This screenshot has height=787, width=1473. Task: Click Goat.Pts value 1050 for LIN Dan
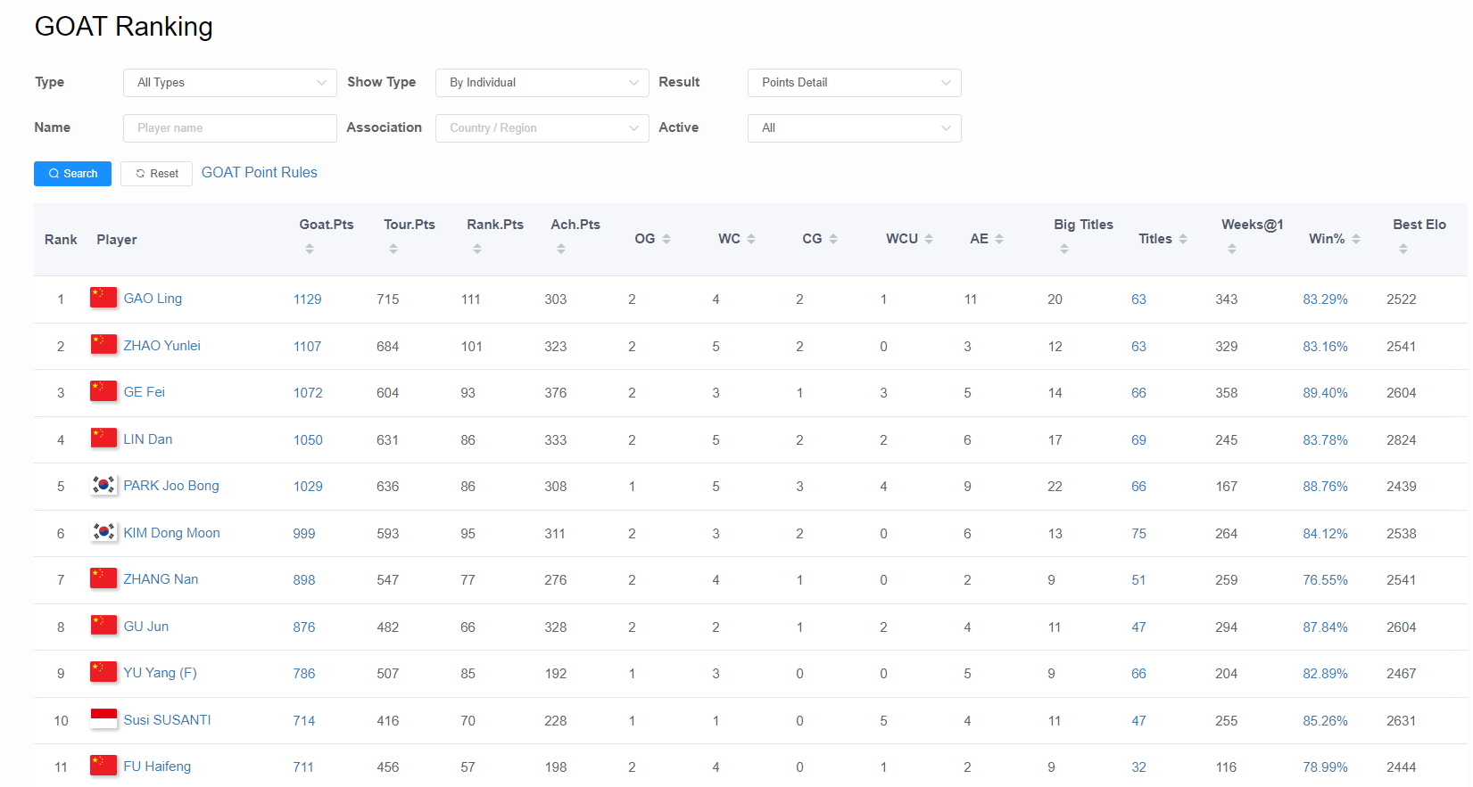[x=308, y=440]
